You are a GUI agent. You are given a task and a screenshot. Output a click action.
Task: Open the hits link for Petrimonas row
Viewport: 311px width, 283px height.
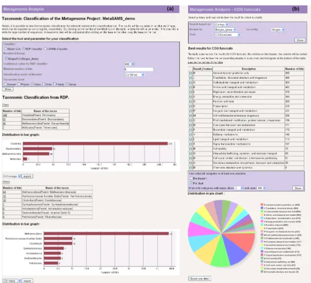tap(3, 217)
